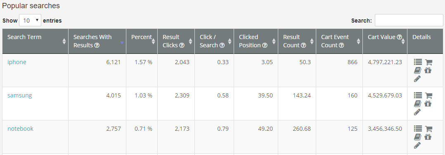Screen dimensions: 445x155
Task: Click help icon beside Result Clicks header
Action: (x=182, y=45)
